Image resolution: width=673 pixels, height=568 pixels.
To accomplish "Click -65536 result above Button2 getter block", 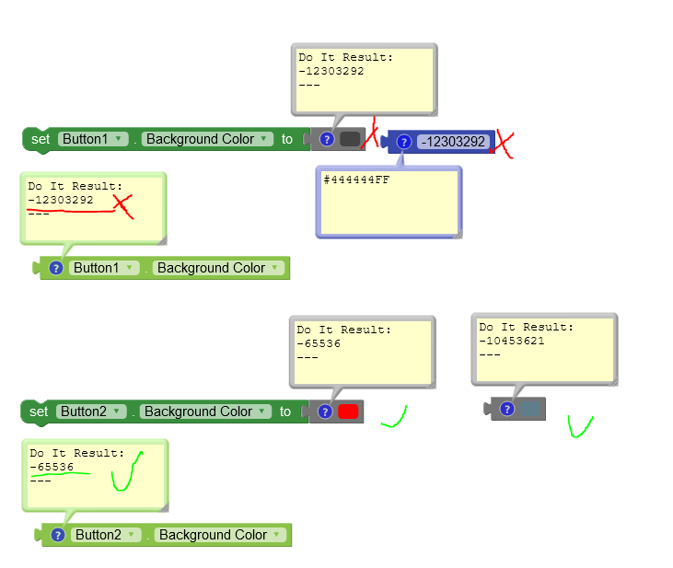I will tap(52, 467).
